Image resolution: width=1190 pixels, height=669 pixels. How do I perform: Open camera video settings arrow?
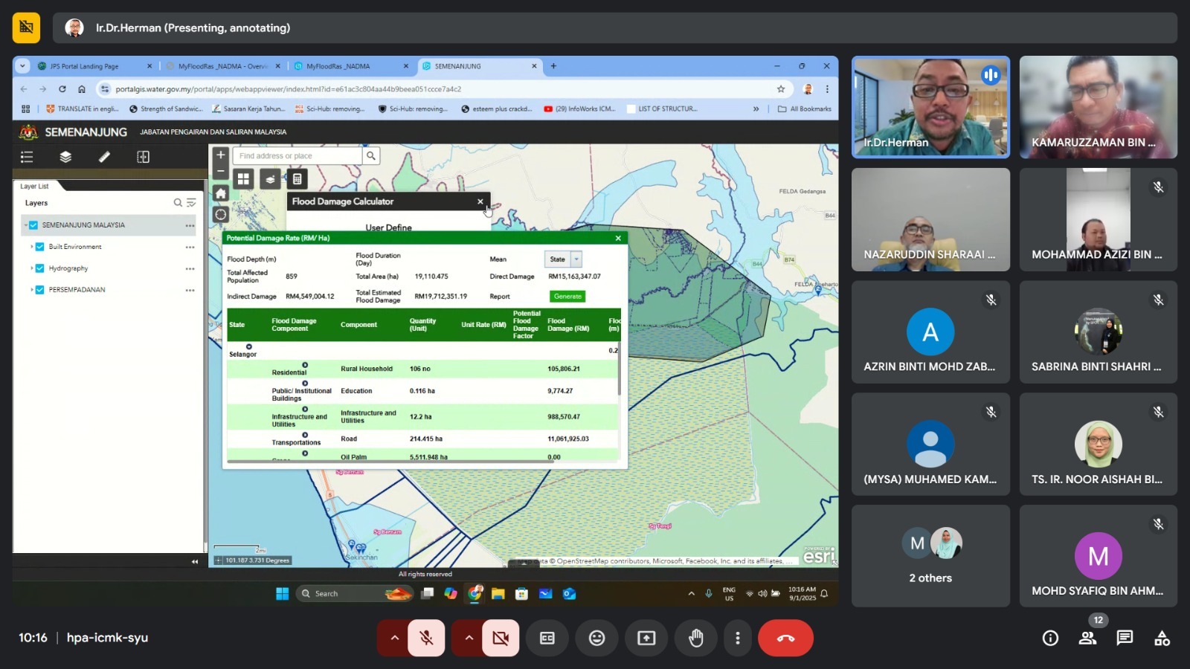pyautogui.click(x=469, y=638)
